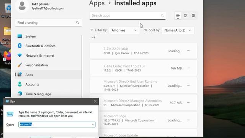Close the Run dialog

[95, 102]
